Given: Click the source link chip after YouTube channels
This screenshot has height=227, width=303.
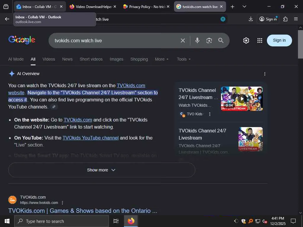Looking at the screenshot, I should click(x=54, y=107).
